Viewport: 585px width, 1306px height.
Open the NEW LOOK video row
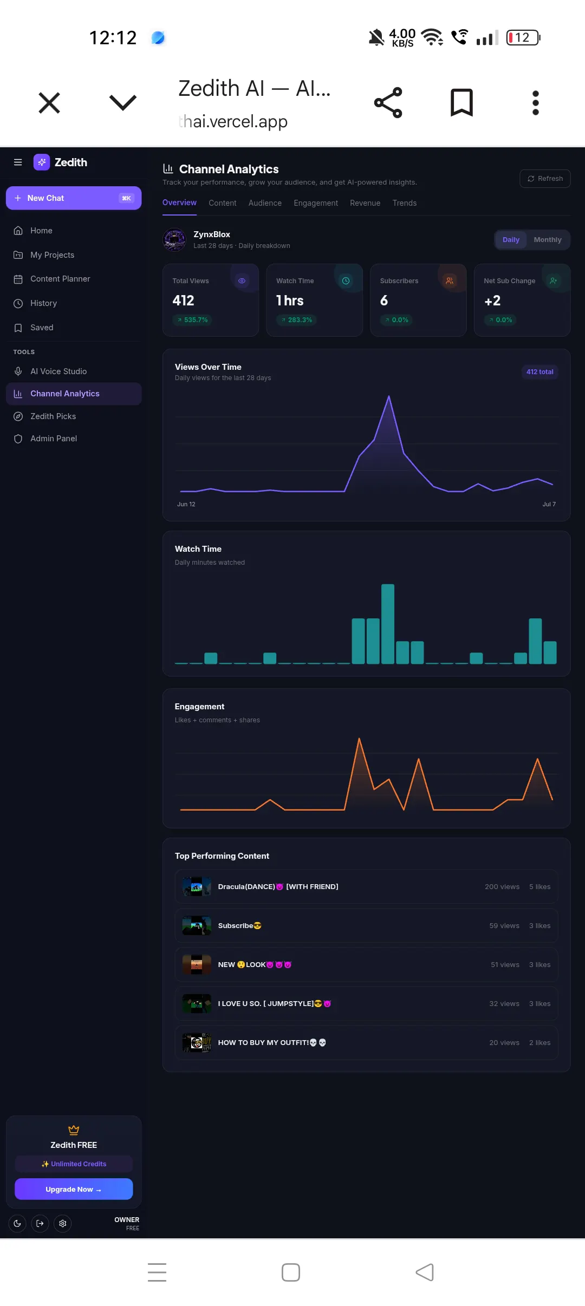tap(366, 964)
